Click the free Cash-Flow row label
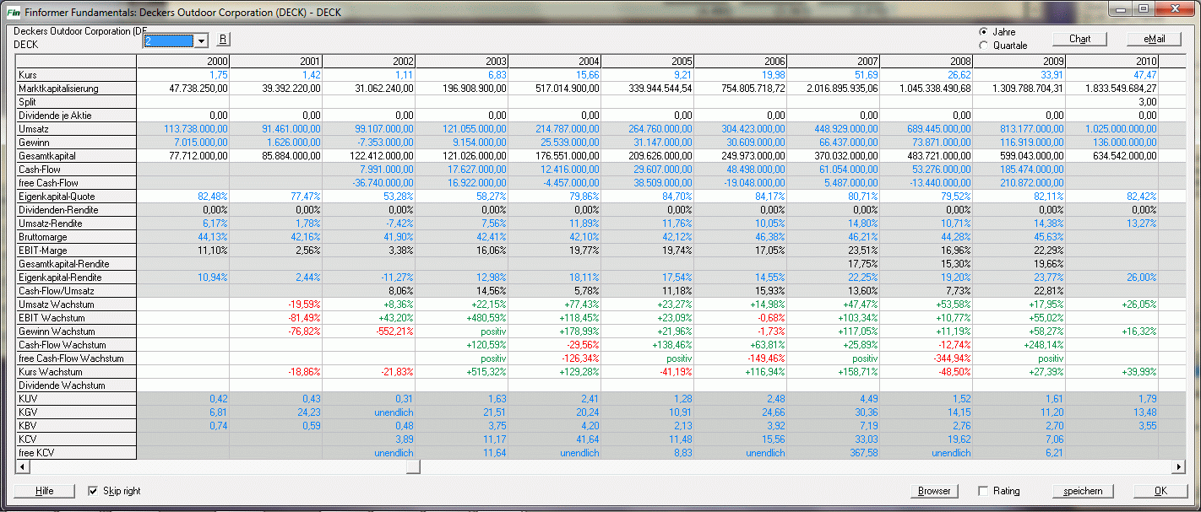This screenshot has width=1201, height=512. (76, 183)
